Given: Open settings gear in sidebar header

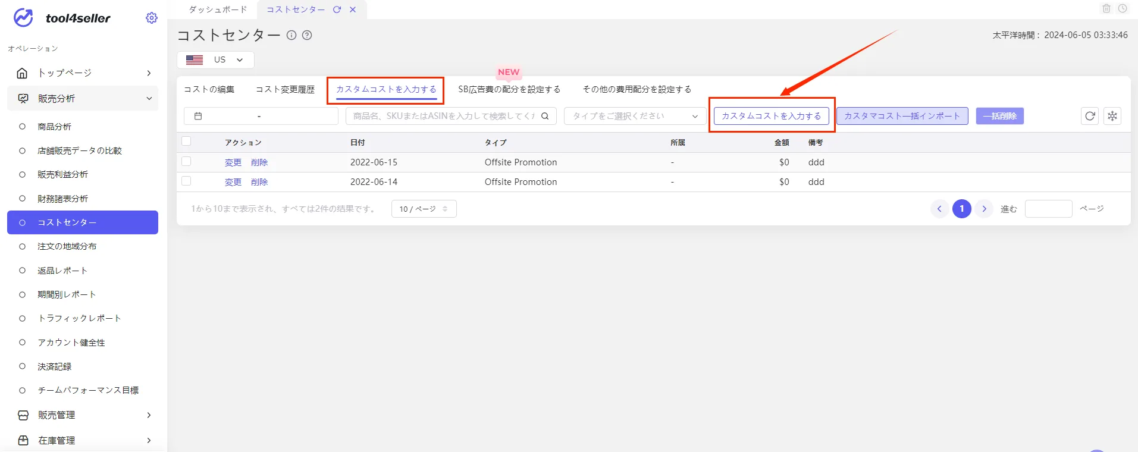Looking at the screenshot, I should click(152, 18).
